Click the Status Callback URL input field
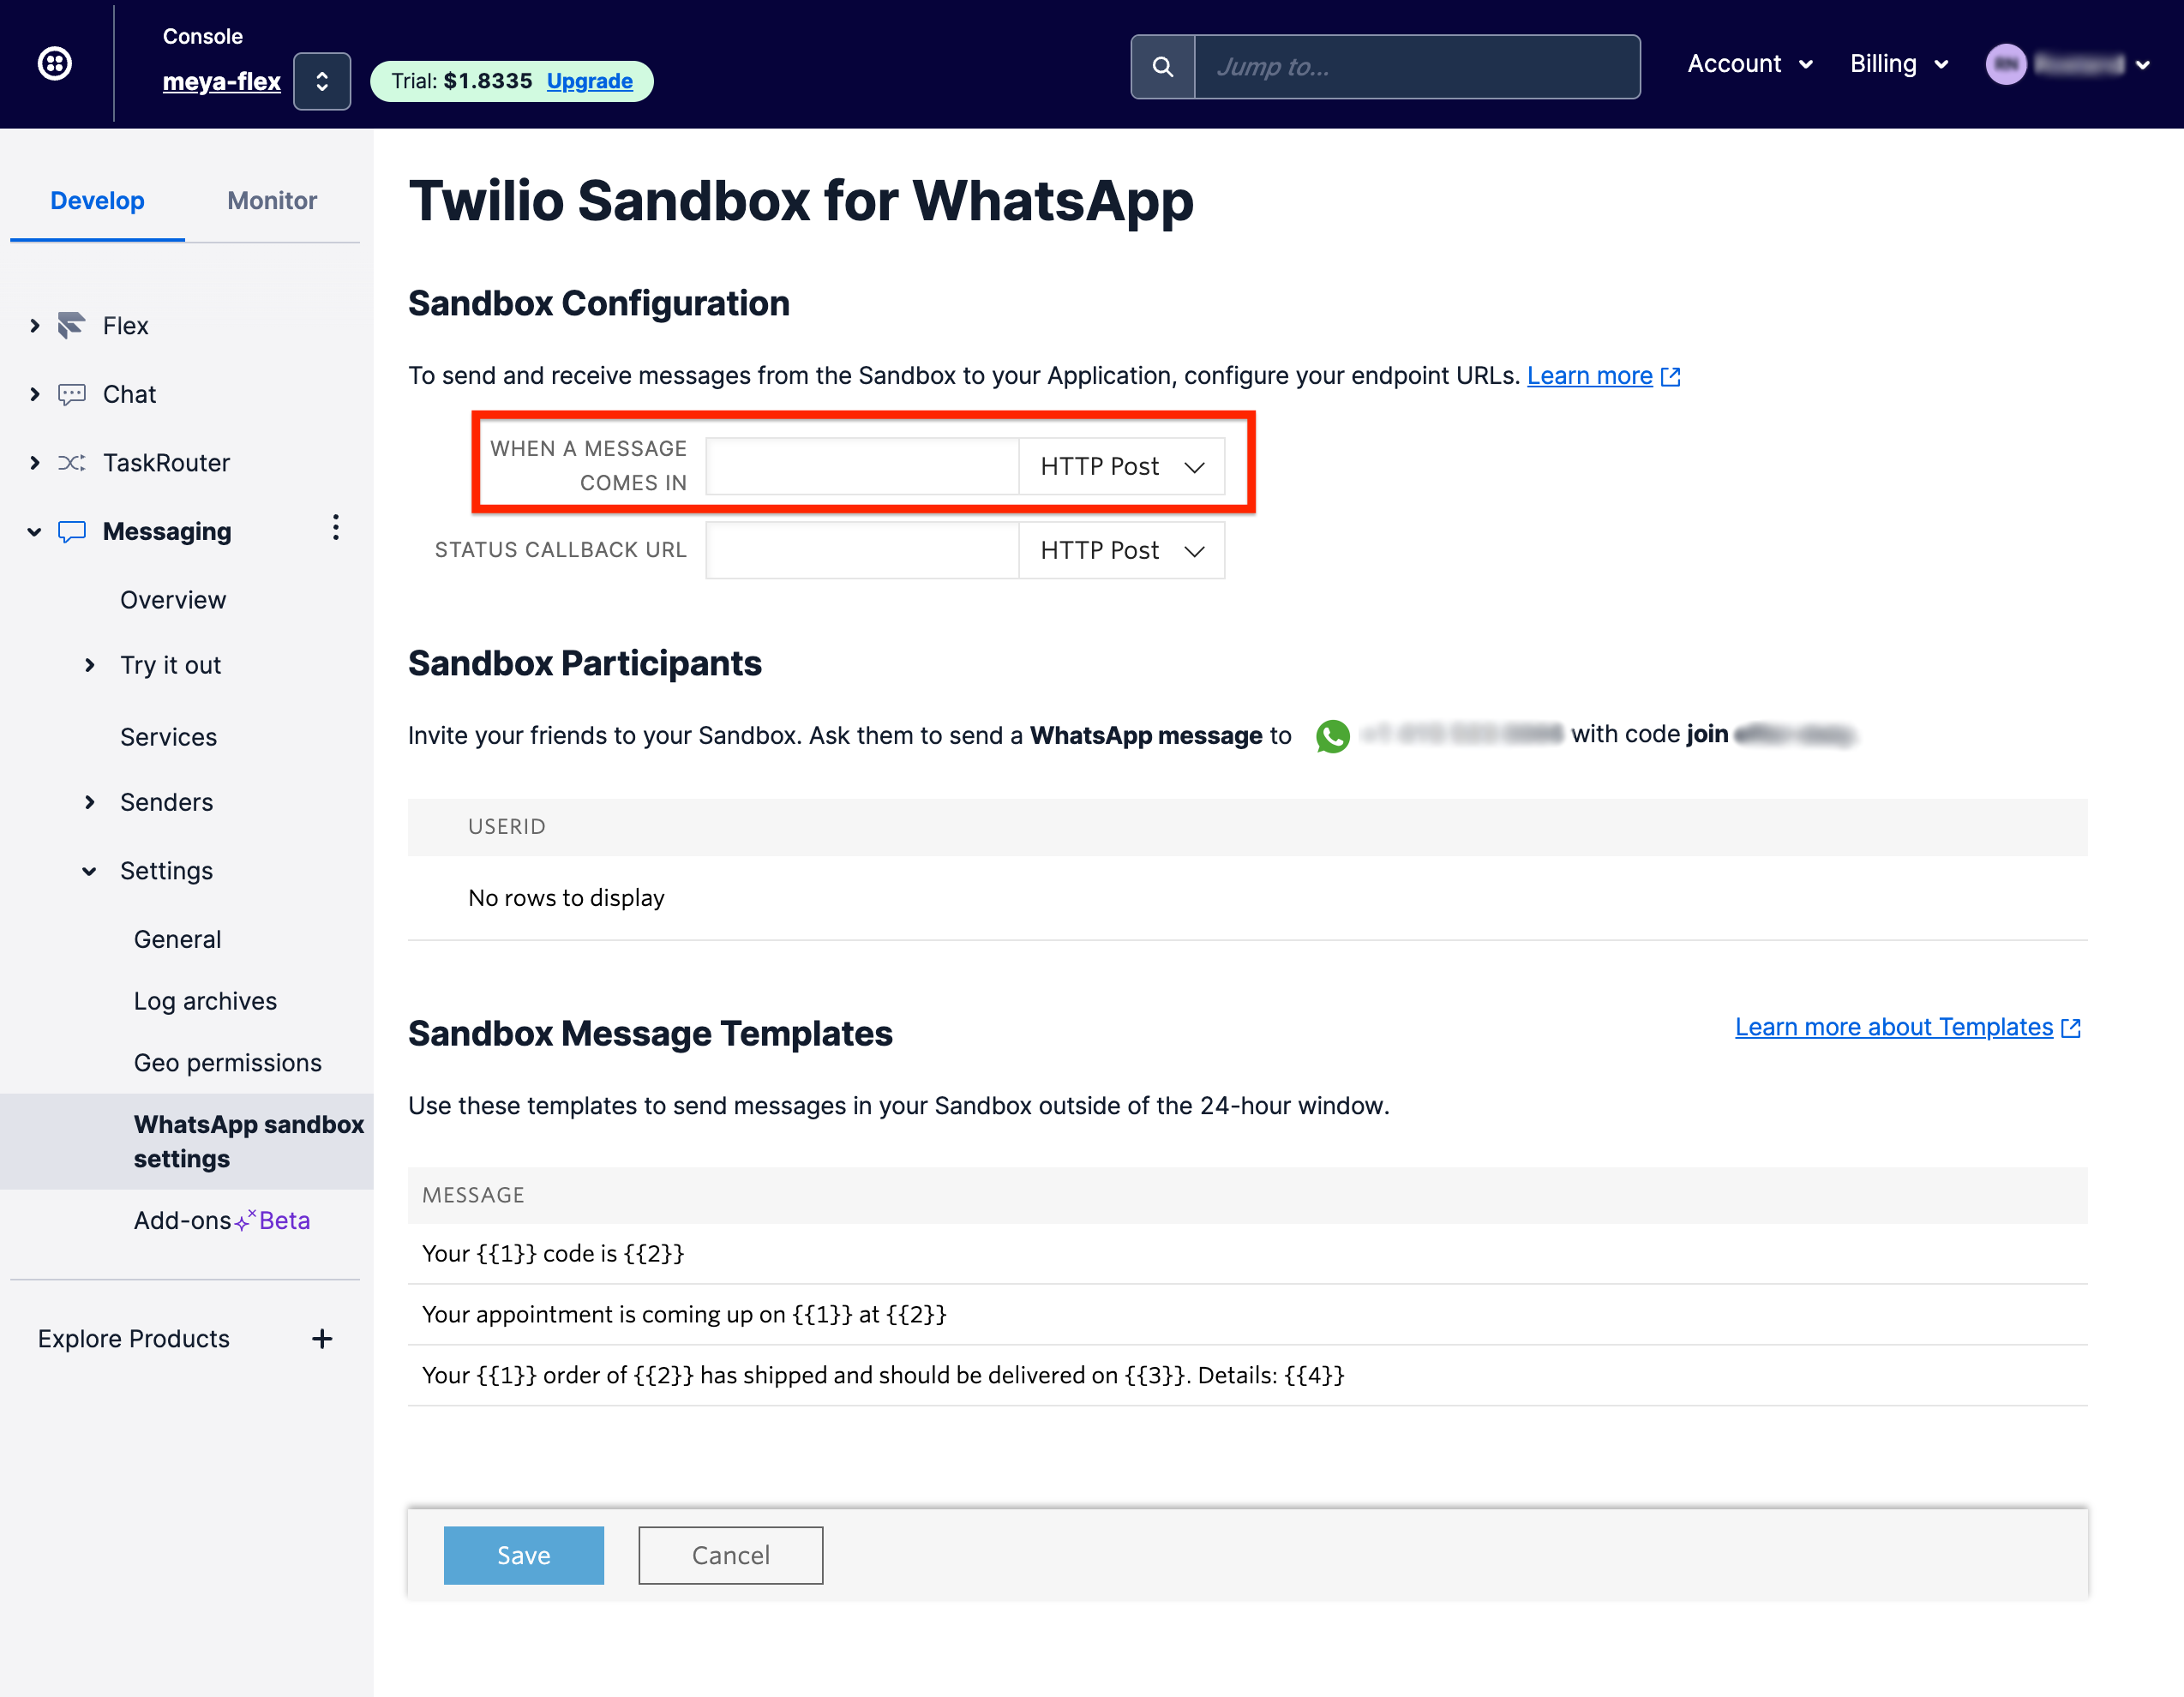The width and height of the screenshot is (2184, 1697). tap(862, 551)
